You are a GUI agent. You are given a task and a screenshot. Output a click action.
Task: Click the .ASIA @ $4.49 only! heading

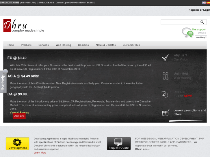(23, 76)
